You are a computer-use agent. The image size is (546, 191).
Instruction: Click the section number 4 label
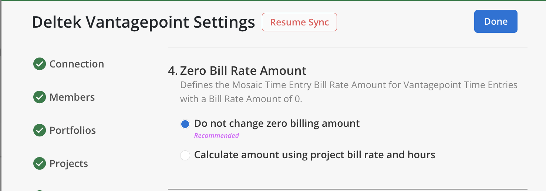coord(172,70)
